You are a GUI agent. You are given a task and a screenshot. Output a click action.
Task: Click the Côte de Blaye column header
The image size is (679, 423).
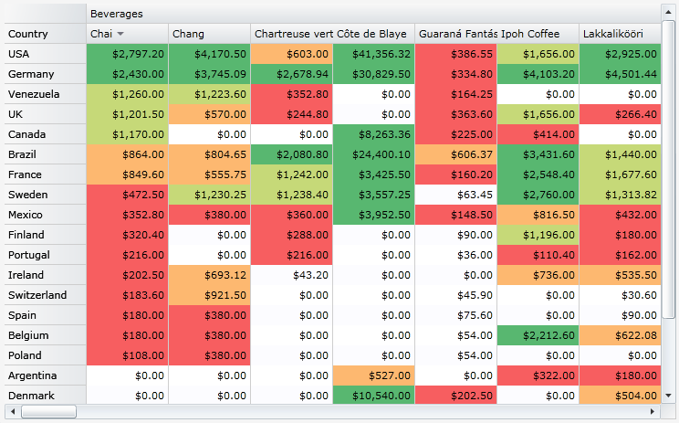[373, 34]
